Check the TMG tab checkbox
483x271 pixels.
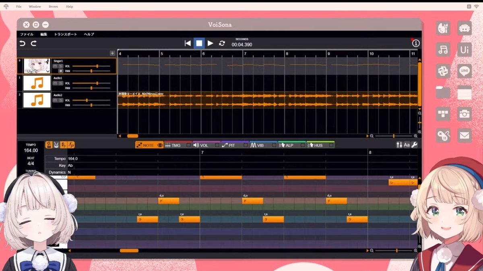[188, 145]
